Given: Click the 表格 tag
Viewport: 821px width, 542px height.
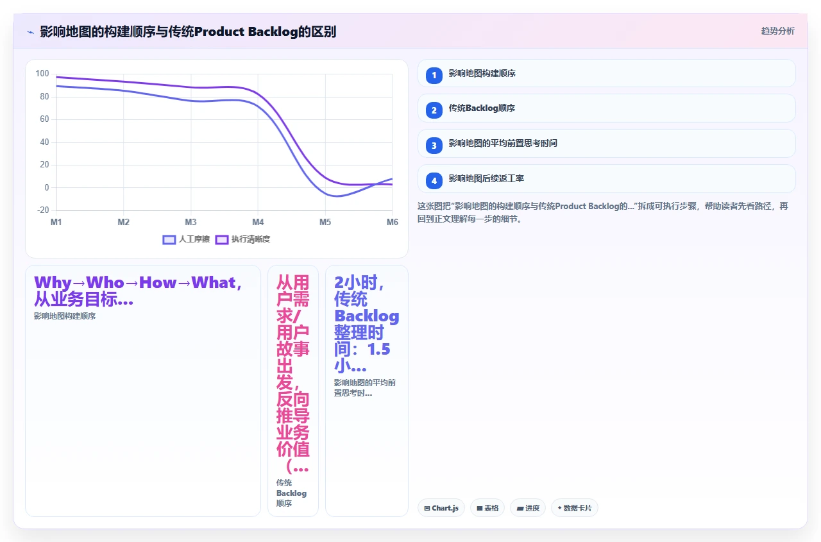Looking at the screenshot, I should pos(487,508).
